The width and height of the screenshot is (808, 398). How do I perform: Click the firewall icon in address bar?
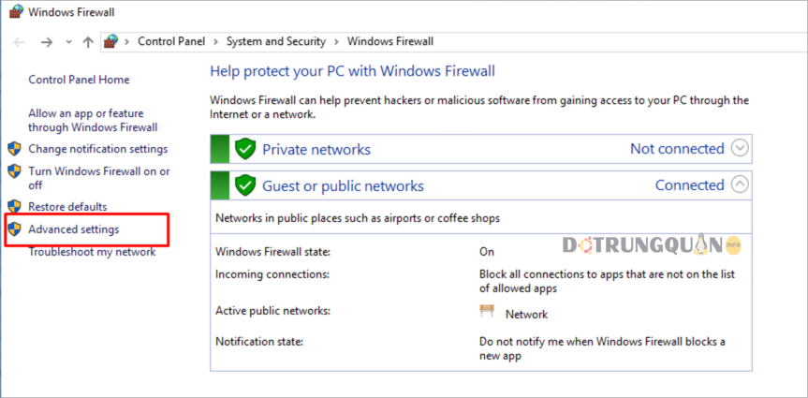click(110, 41)
